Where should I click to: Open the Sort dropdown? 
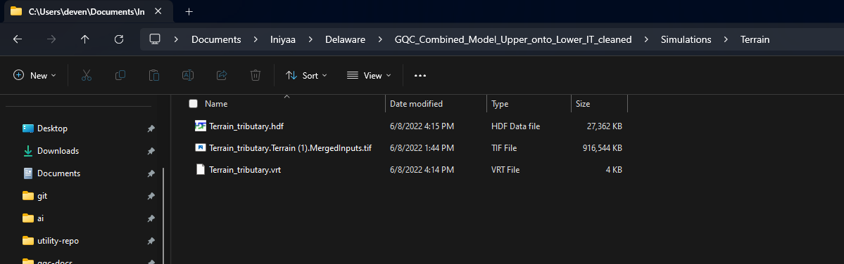click(x=306, y=76)
